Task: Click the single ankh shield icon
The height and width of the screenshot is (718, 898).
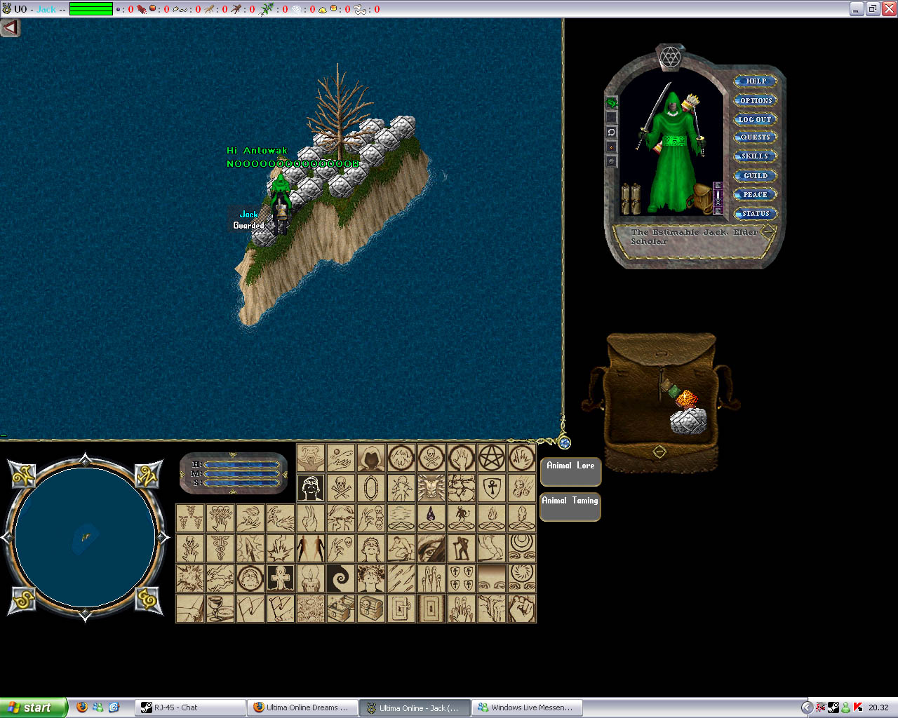Action: (492, 487)
